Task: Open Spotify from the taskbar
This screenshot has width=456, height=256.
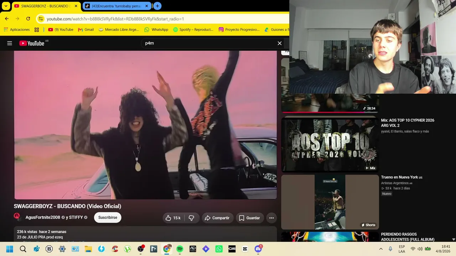Action: (x=180, y=249)
